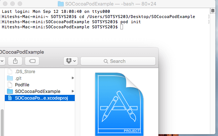This screenshot has height=136, width=218.
Task: Open the partially visible dropdown left of Share
Action: [3, 61]
